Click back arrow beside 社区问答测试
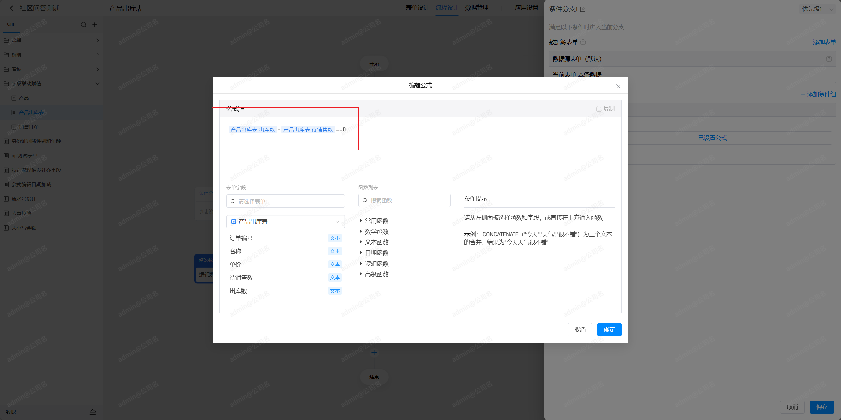This screenshot has width=841, height=420. pyautogui.click(x=11, y=8)
